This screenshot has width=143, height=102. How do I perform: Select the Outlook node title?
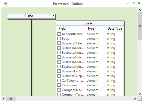pyautogui.click(x=29, y=16)
